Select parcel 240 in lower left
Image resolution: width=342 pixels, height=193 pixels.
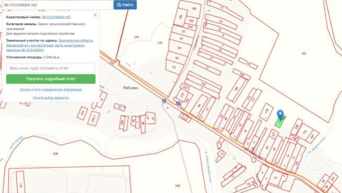55,154
